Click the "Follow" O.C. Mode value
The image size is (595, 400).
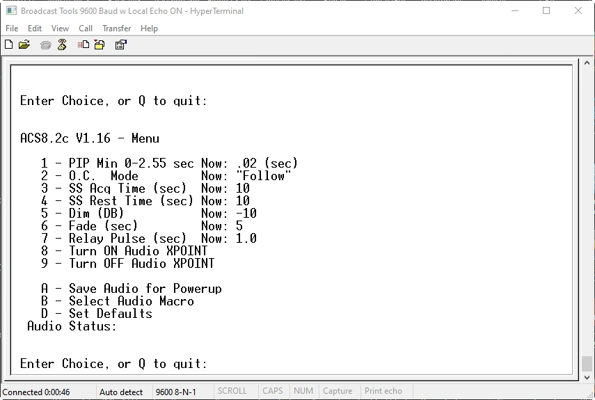(264, 175)
